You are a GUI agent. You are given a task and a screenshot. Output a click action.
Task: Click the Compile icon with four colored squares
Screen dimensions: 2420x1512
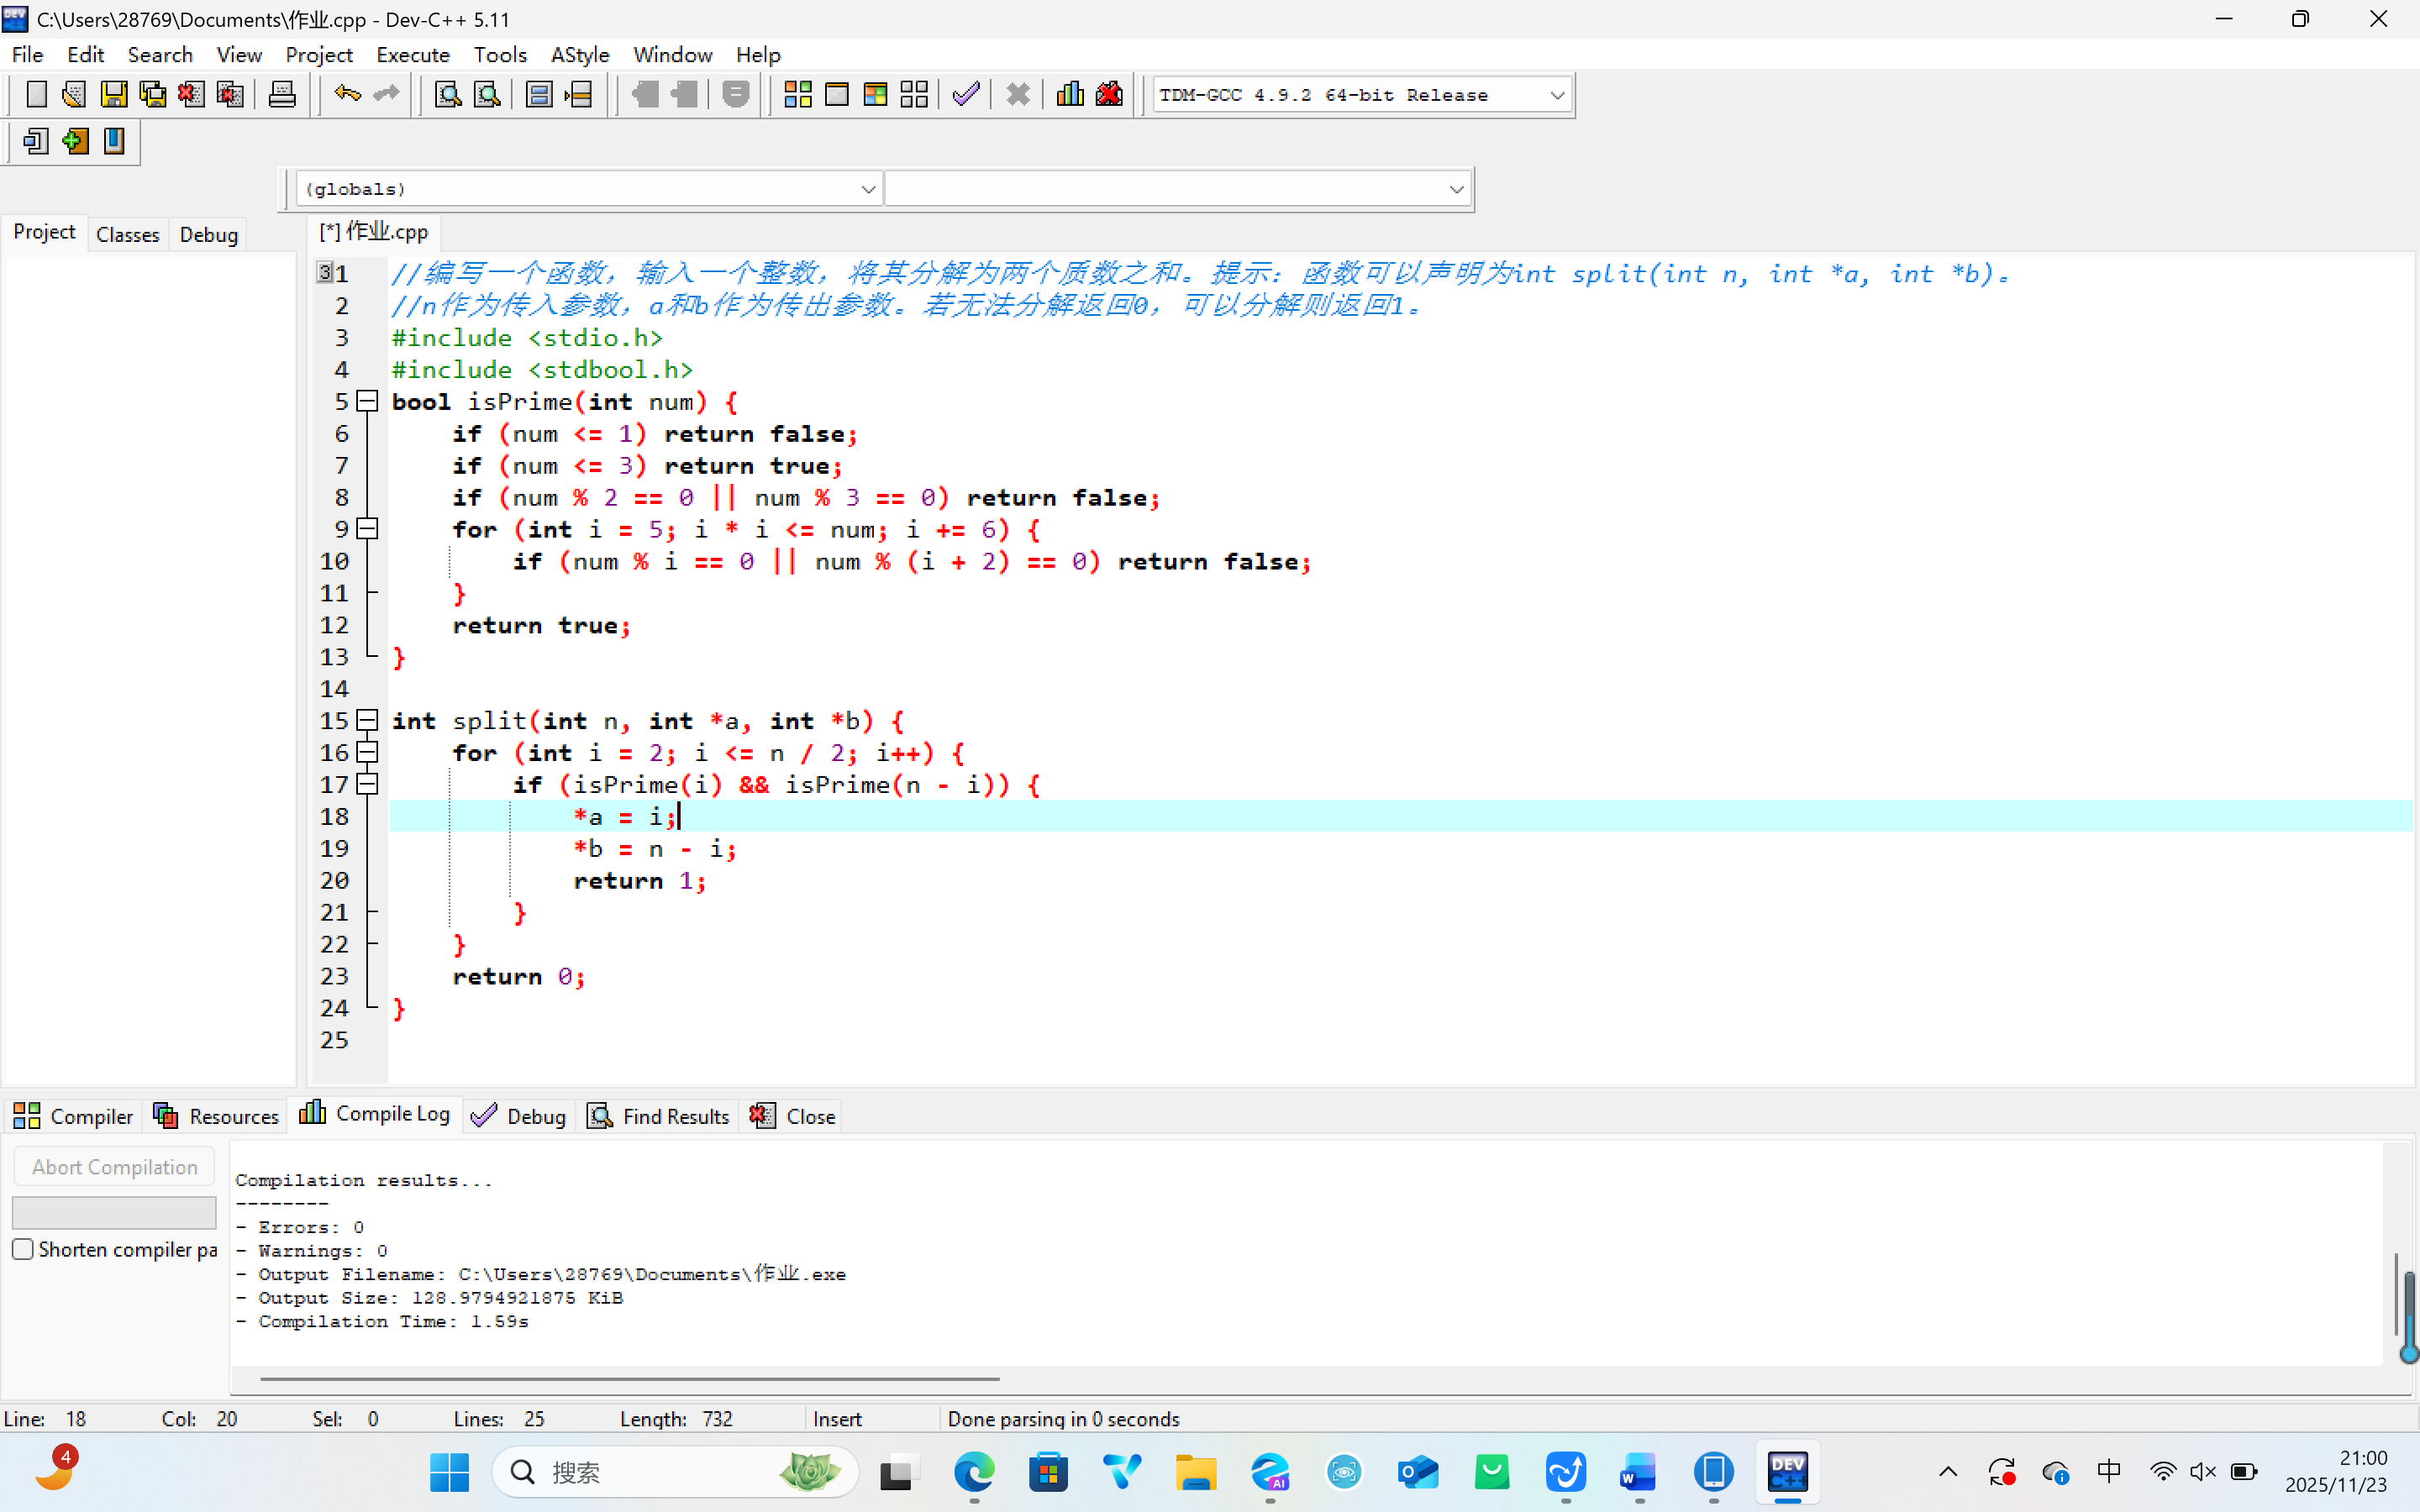797,95
